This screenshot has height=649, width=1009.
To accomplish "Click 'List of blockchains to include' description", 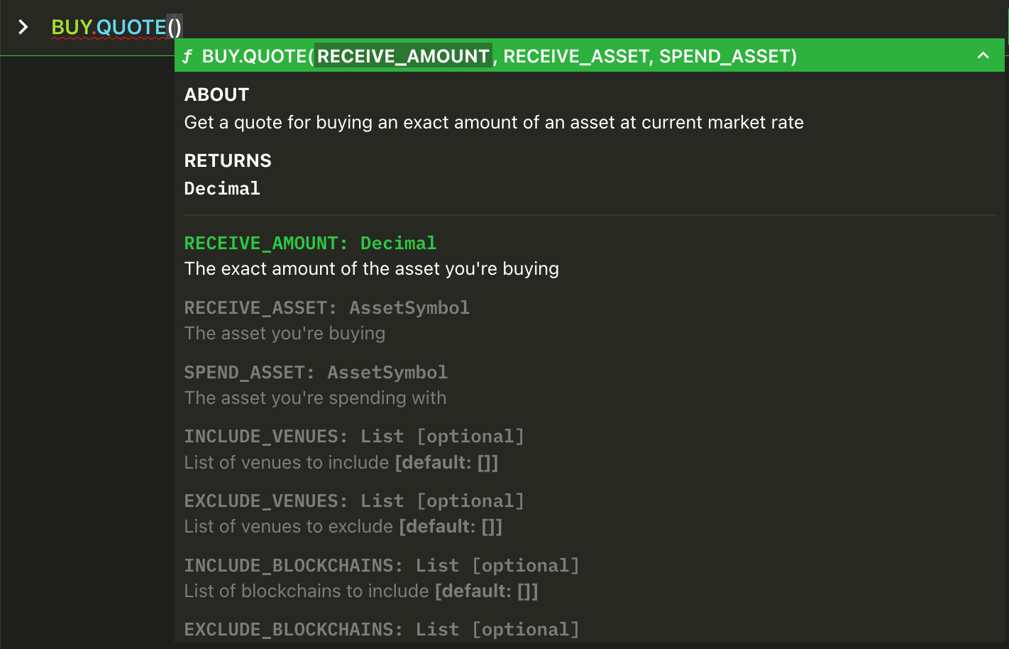I will [x=361, y=591].
